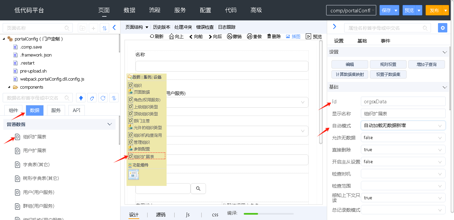The height and width of the screenshot is (220, 454).
Task: Open the 服务 top navigation tab
Action: [x=180, y=10]
